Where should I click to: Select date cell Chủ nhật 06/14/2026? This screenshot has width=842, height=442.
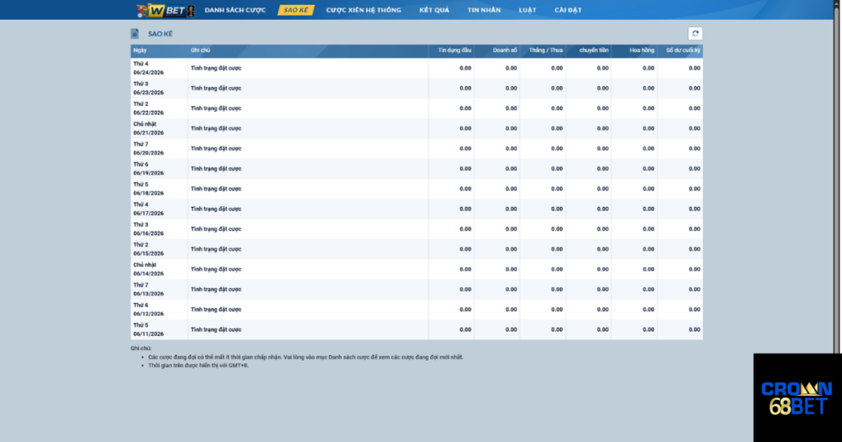click(x=159, y=269)
